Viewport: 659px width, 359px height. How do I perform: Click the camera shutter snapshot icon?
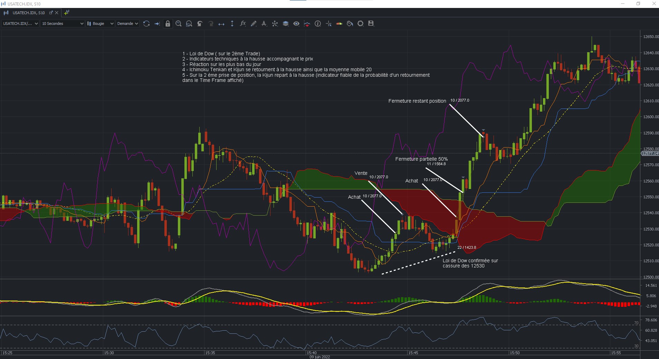[x=361, y=23]
